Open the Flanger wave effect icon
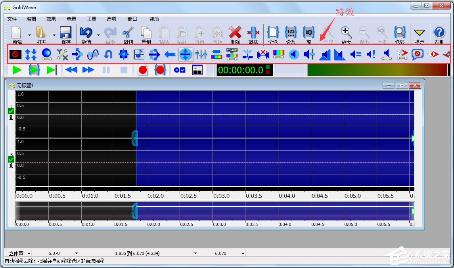This screenshot has width=454, height=268. tap(93, 54)
